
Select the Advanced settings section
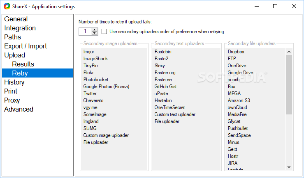[19, 109]
